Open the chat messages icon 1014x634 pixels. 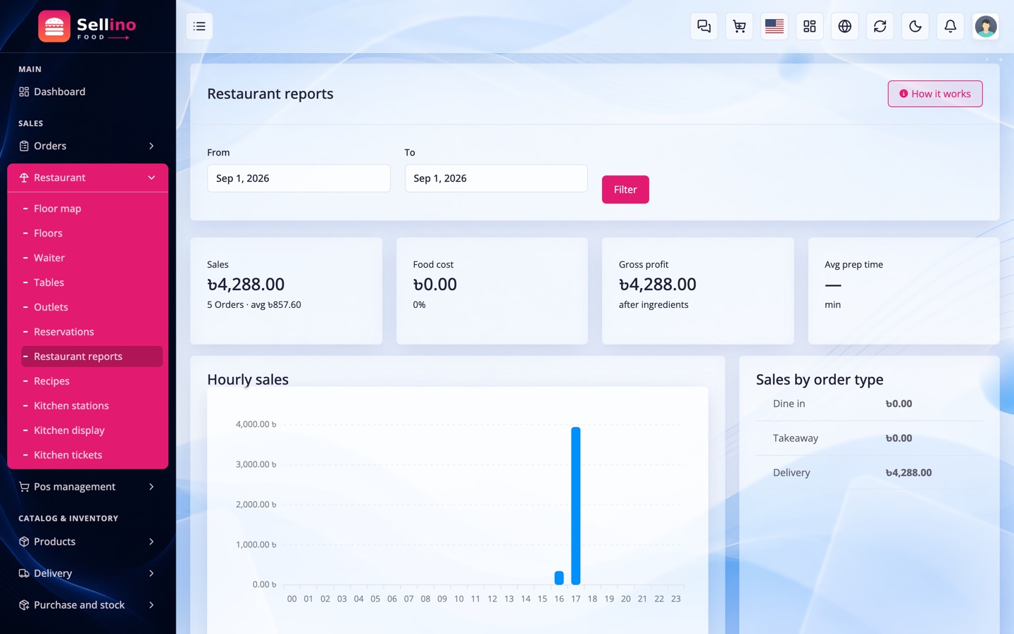(x=704, y=26)
